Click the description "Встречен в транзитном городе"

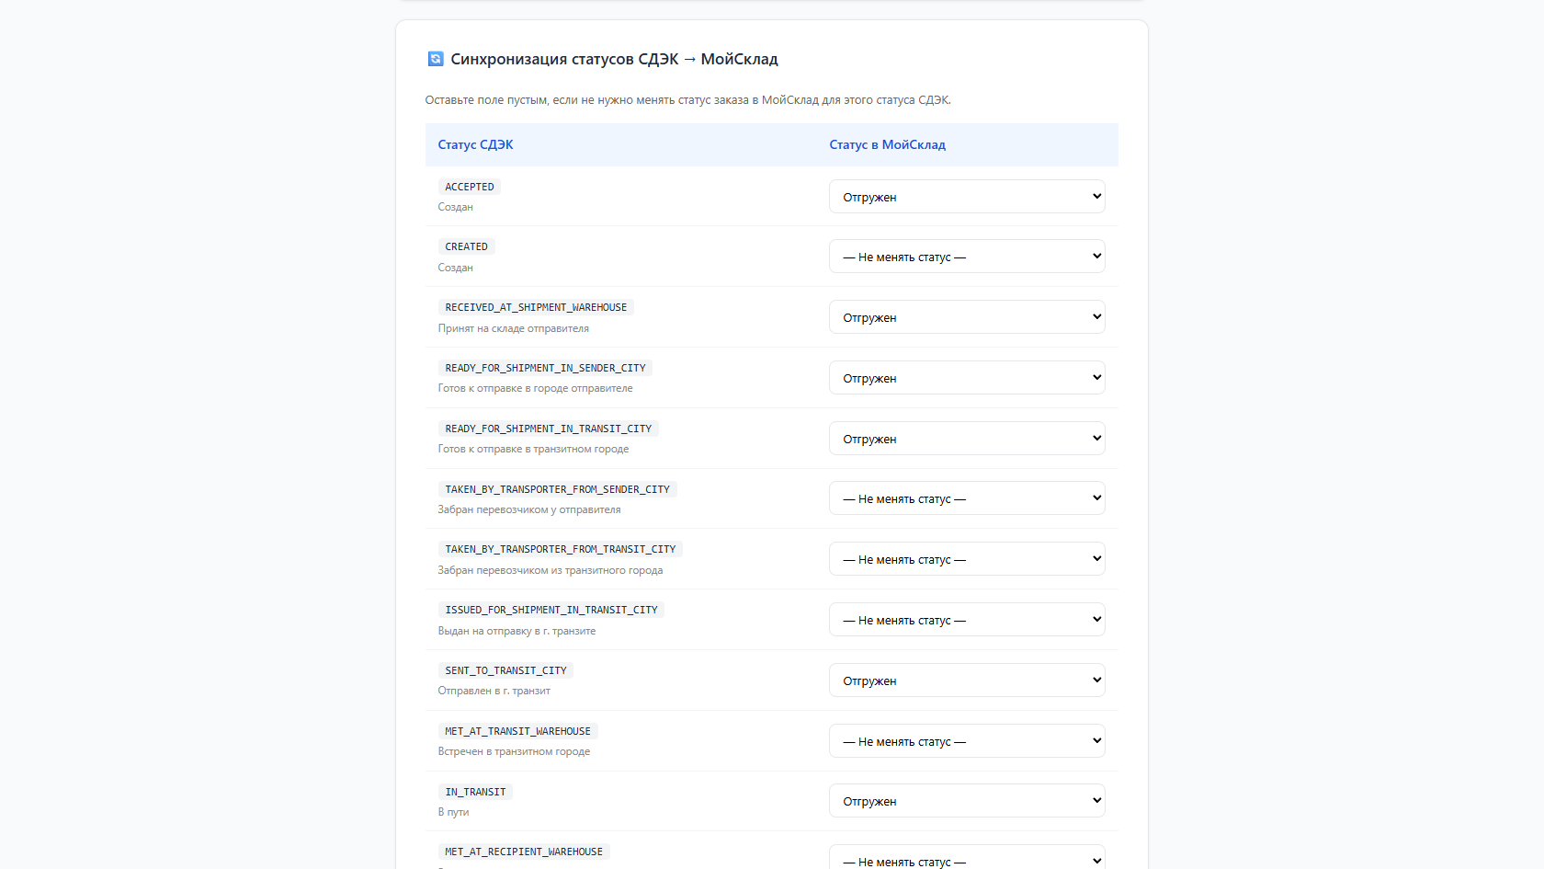tap(514, 751)
